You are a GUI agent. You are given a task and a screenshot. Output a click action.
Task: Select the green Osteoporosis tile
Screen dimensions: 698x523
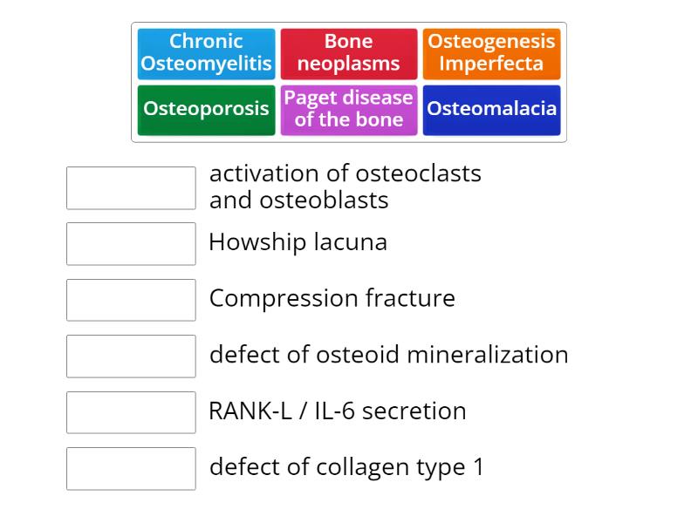(x=206, y=110)
